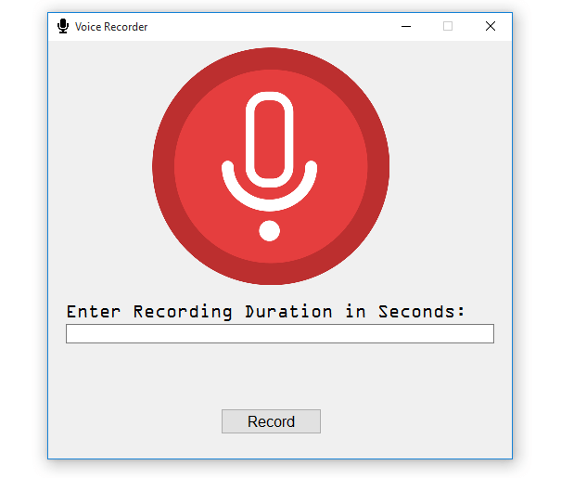Screen dimensions: 561x478
Task: Click the dark red outer ring of the logo
Action: click(x=163, y=166)
